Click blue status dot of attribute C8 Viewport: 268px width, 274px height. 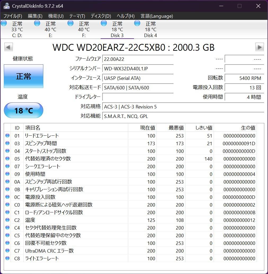7,258
